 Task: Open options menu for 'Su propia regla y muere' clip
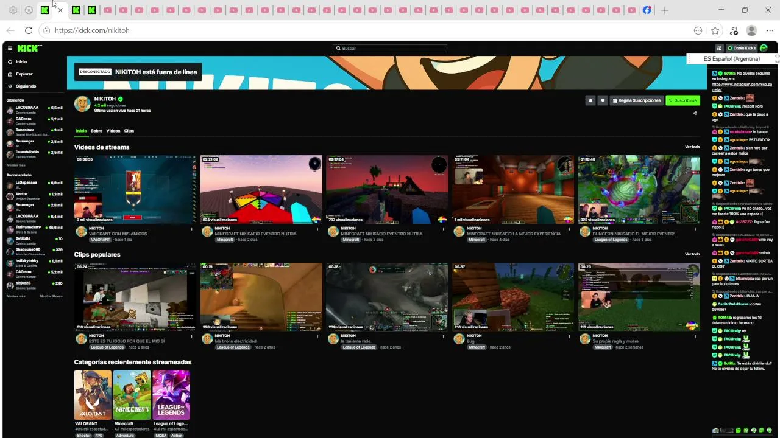tap(696, 336)
